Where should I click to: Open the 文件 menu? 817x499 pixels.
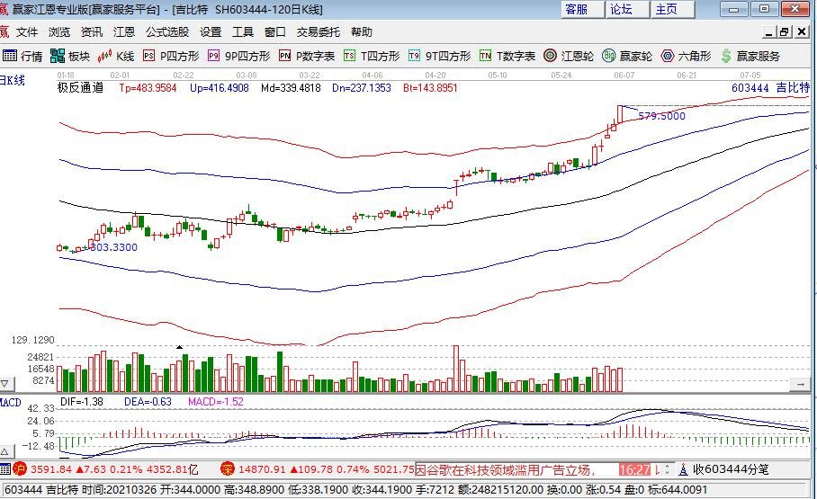pyautogui.click(x=27, y=32)
